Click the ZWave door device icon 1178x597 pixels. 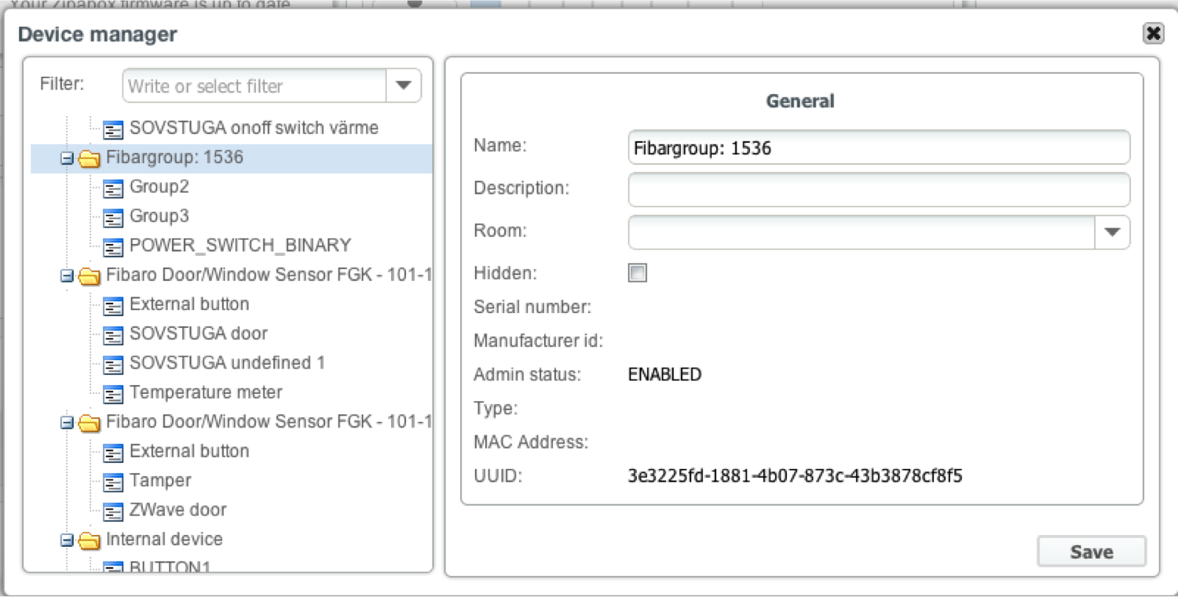coord(114,511)
